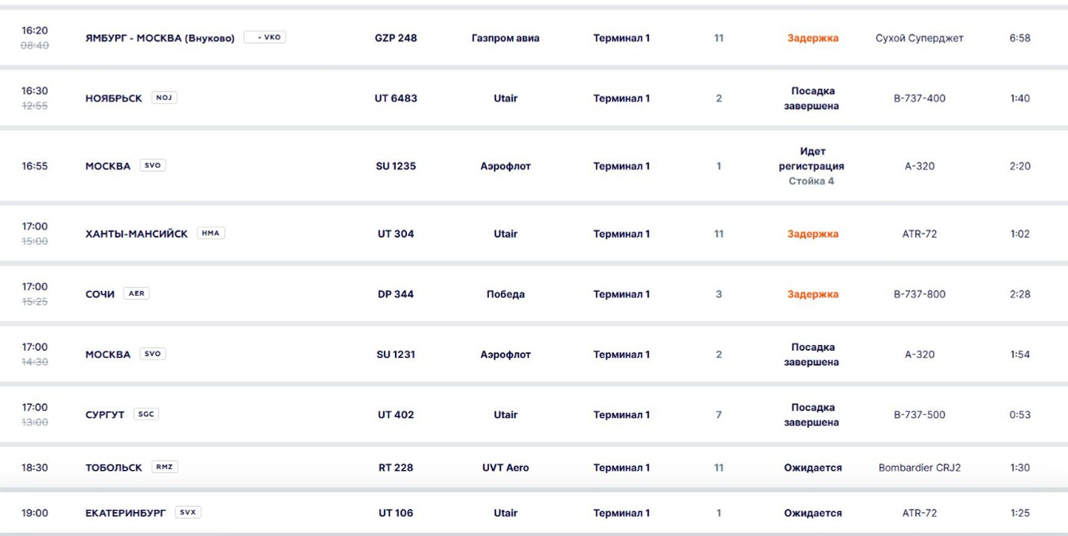Select the Победа airline name
Screen dimensions: 1068x536
(x=505, y=294)
